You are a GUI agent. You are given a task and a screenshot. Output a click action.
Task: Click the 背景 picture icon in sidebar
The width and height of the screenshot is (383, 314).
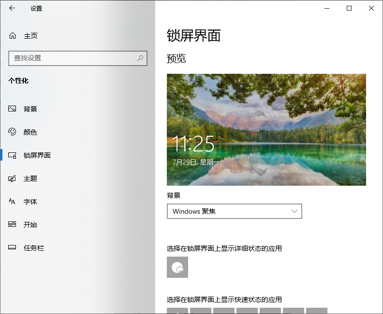(x=12, y=109)
